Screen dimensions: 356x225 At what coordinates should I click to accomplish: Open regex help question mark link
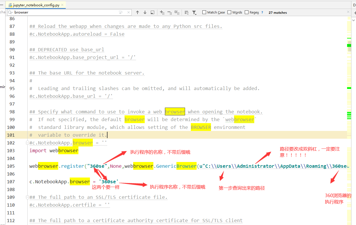pyautogui.click(x=262, y=12)
